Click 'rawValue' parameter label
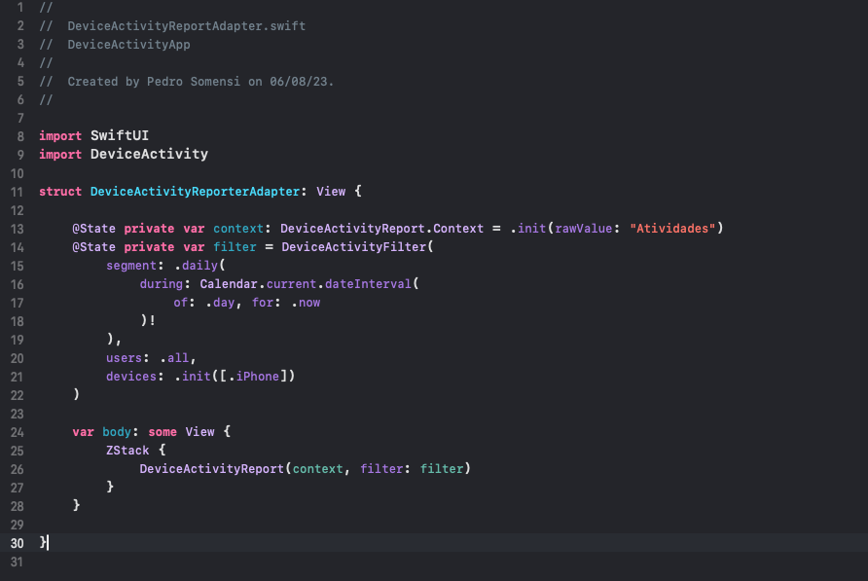The image size is (868, 581). 584,228
